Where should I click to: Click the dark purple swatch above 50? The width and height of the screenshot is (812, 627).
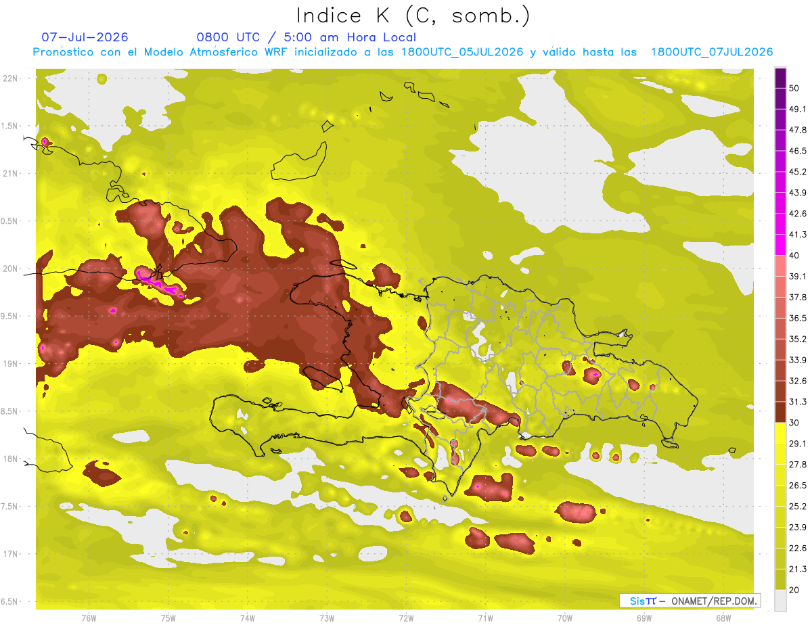(x=781, y=78)
